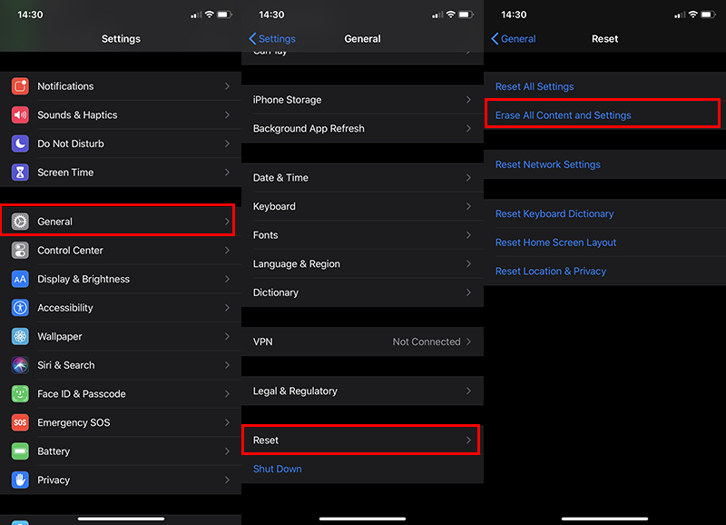Open Screen Time settings
The width and height of the screenshot is (726, 525).
pos(121,173)
